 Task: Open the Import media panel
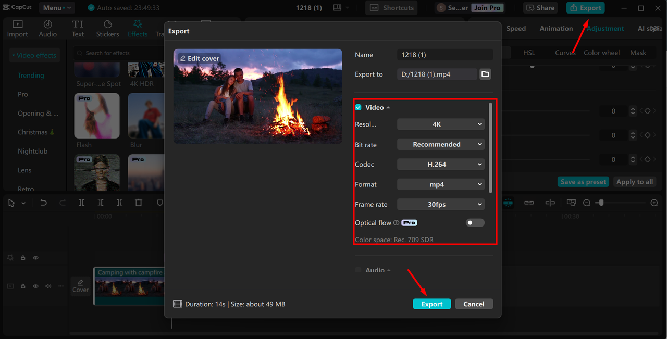pyautogui.click(x=17, y=29)
